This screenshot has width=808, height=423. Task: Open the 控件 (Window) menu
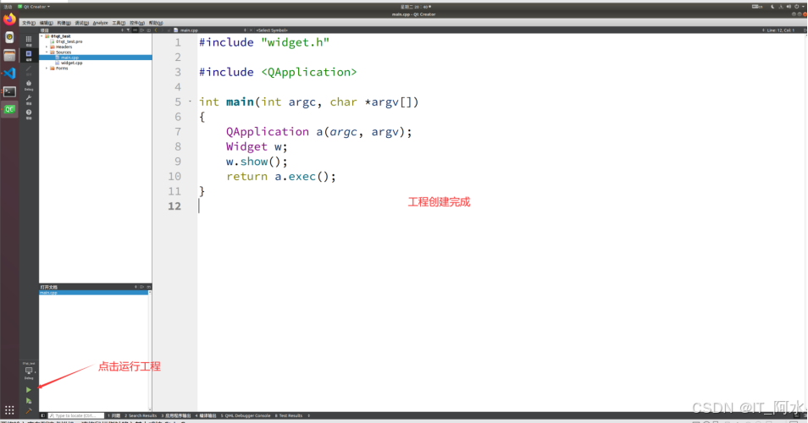tap(136, 23)
